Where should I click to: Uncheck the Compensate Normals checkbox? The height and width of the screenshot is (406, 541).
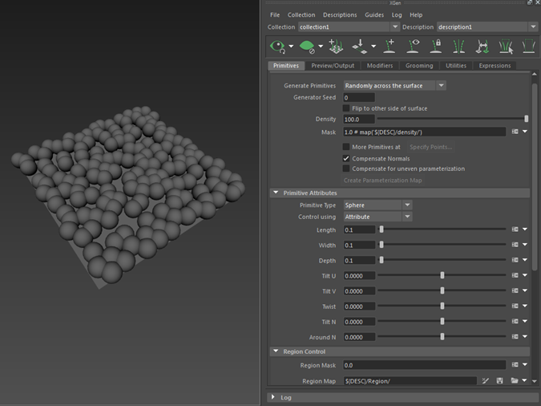[x=346, y=159]
